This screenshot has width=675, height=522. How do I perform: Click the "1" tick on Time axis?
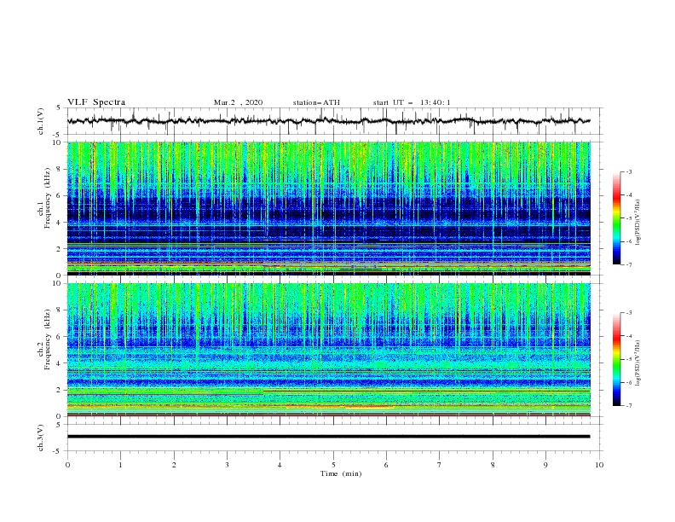(120, 465)
